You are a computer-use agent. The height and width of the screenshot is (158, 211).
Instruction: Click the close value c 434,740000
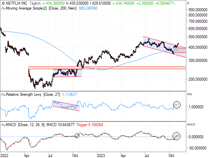124,3
